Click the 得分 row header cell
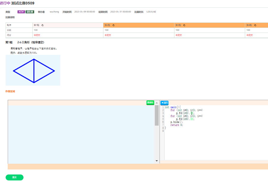 pos(19,35)
